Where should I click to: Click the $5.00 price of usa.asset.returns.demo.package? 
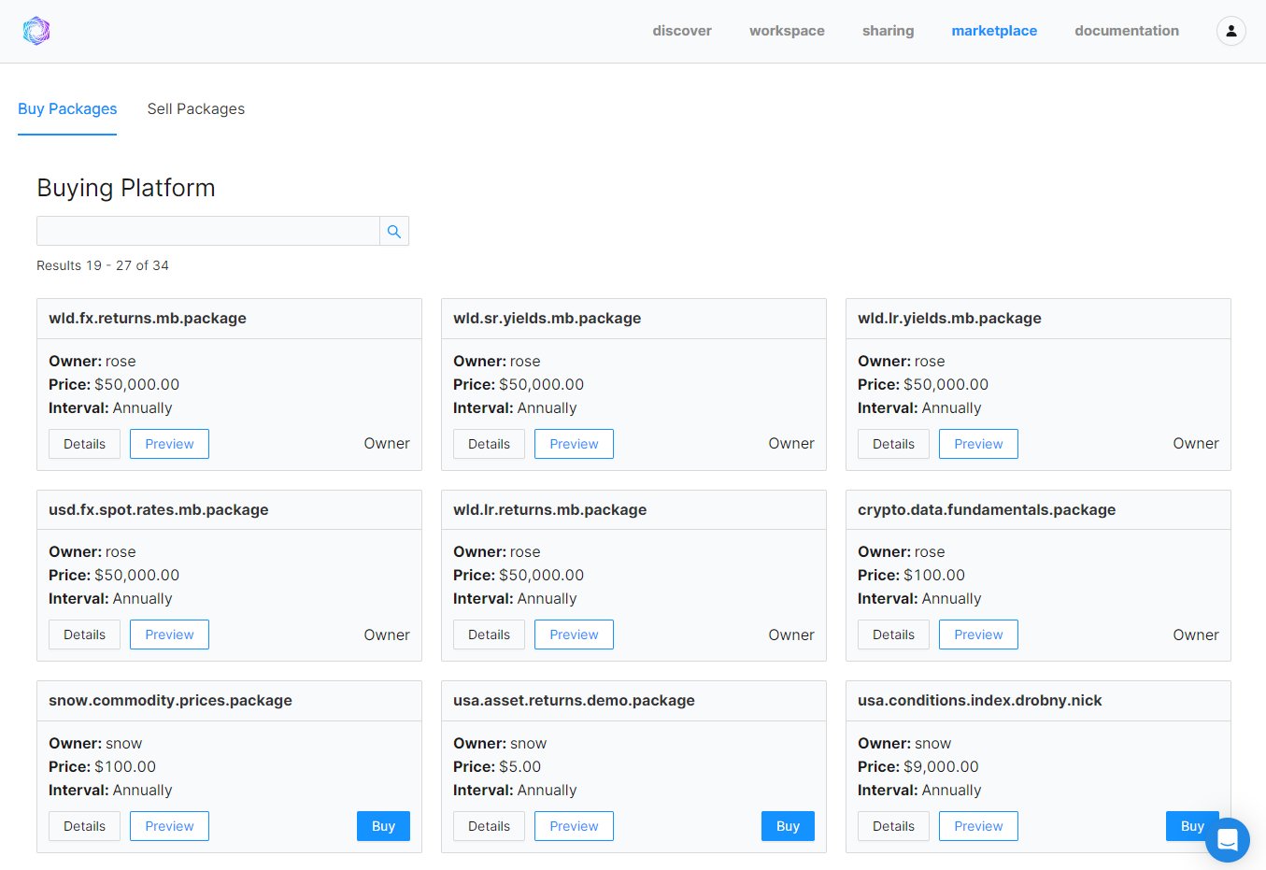[x=520, y=767]
